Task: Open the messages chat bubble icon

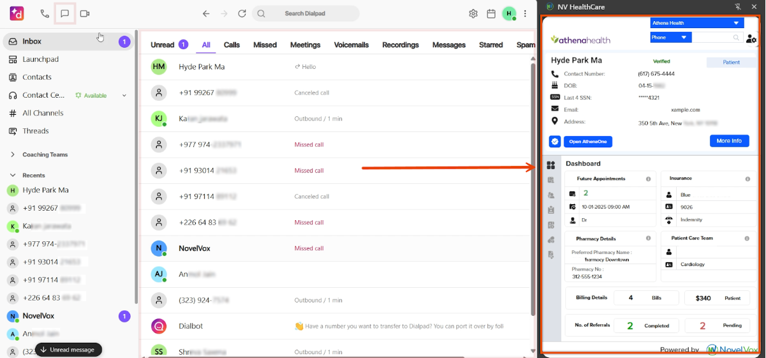Action: [65, 13]
